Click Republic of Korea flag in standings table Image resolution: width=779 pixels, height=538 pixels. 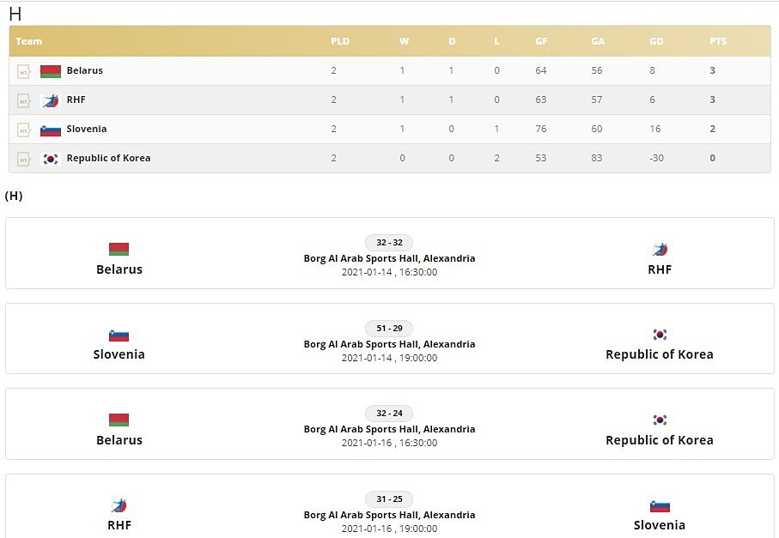51,159
